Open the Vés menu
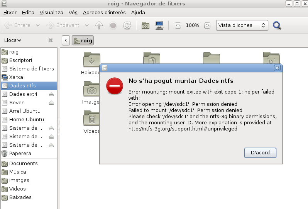Viewport: 308px width, 209px height. [x=73, y=13]
